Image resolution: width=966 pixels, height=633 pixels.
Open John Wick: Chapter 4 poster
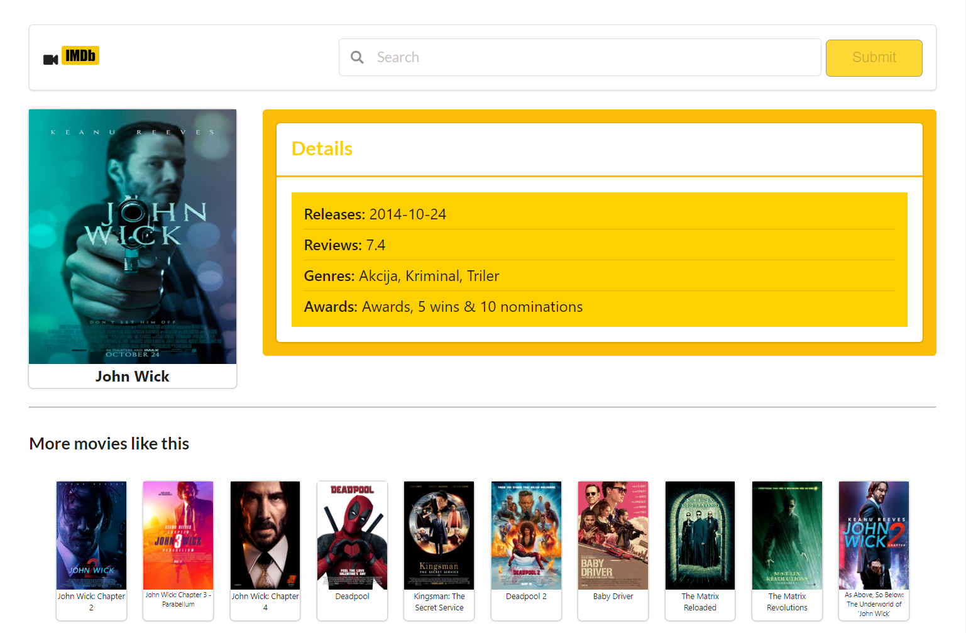265,536
